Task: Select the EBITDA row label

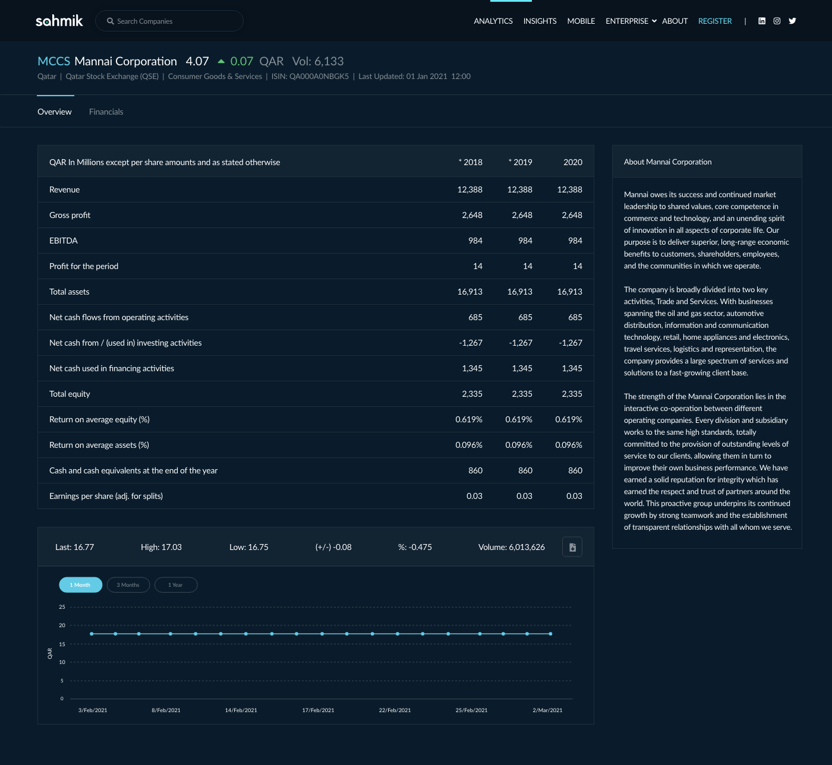Action: [x=64, y=241]
